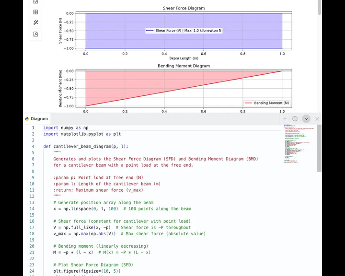Click the plus icon in code panel header
The width and height of the screenshot is (345, 276).
click(x=285, y=119)
